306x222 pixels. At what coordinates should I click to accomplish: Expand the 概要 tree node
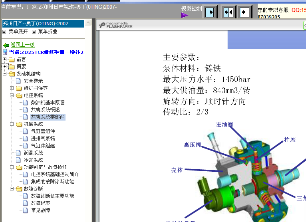[x=5, y=66]
